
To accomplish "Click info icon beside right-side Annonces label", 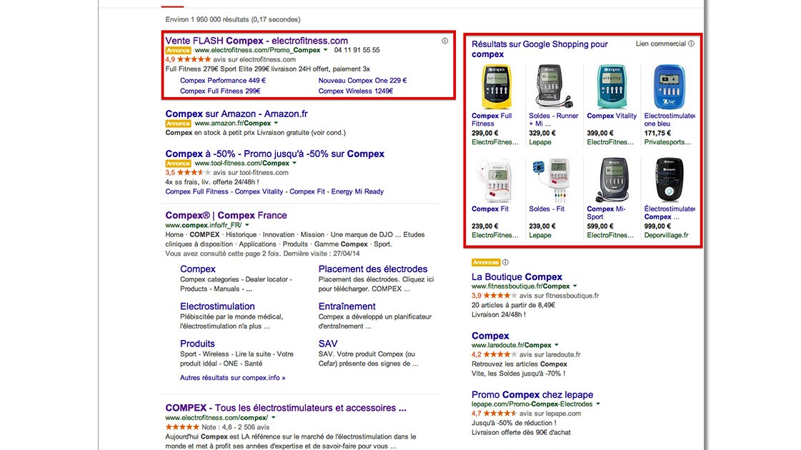I will (505, 262).
